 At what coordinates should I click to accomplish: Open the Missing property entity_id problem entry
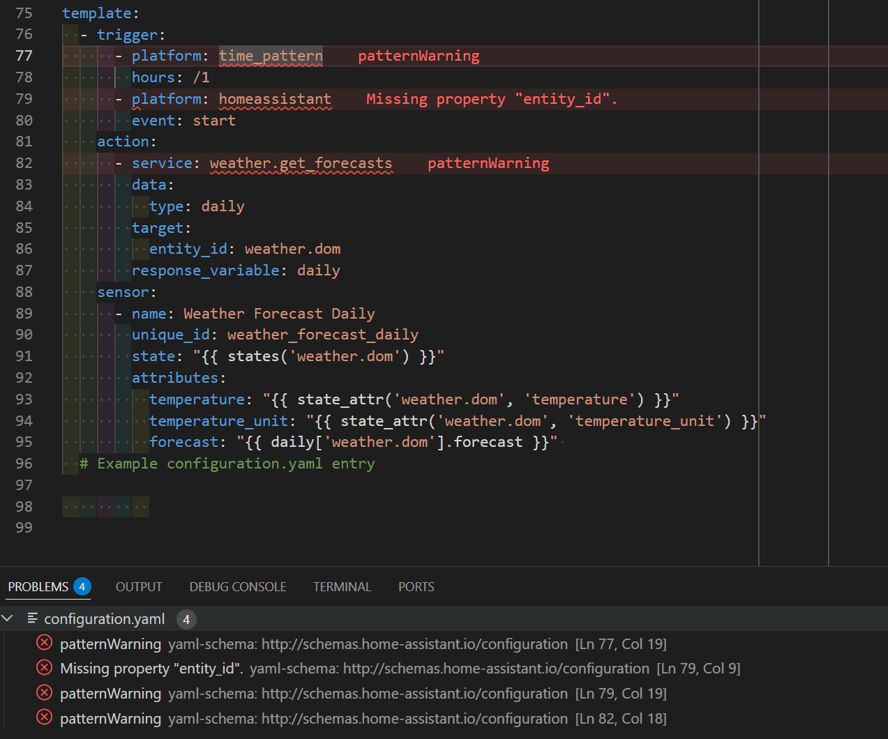150,669
